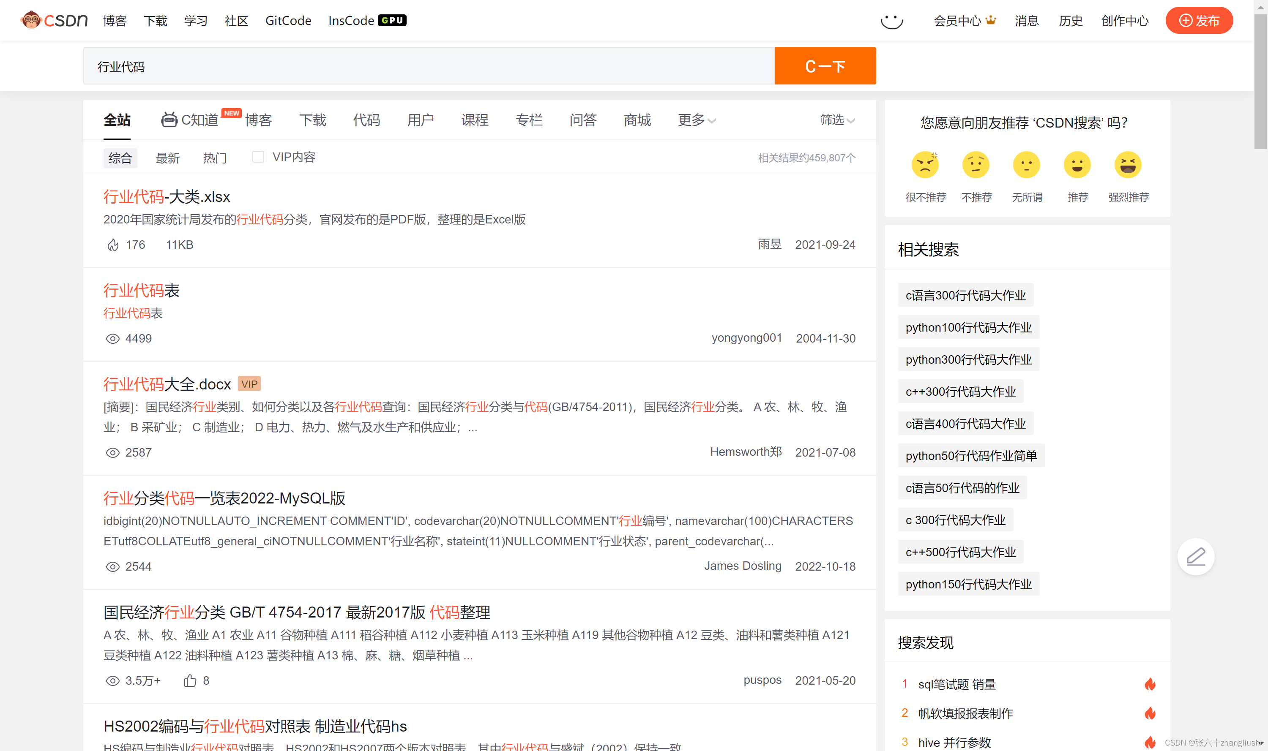Switch to the 博客 search tab
This screenshot has width=1268, height=751.
[258, 120]
